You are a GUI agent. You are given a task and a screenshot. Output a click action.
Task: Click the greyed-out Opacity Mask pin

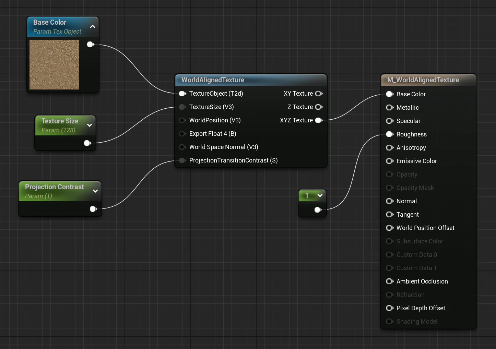click(390, 188)
